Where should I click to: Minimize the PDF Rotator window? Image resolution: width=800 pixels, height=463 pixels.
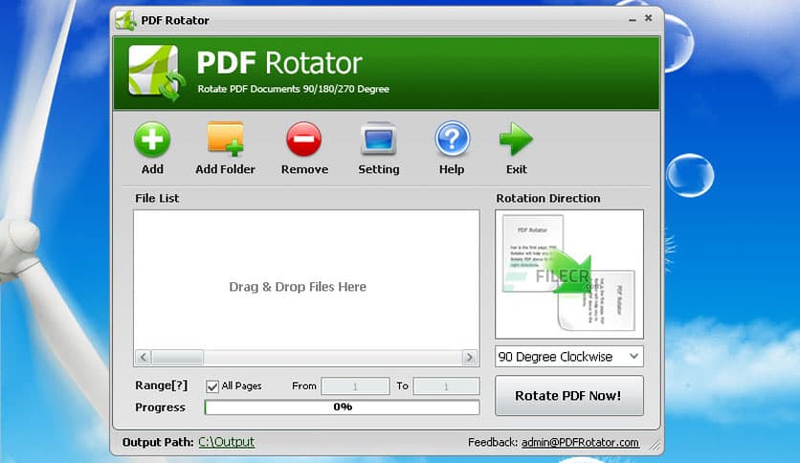point(633,19)
